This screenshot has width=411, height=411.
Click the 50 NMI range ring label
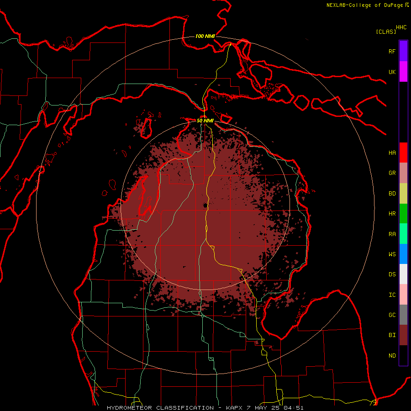pyautogui.click(x=205, y=121)
